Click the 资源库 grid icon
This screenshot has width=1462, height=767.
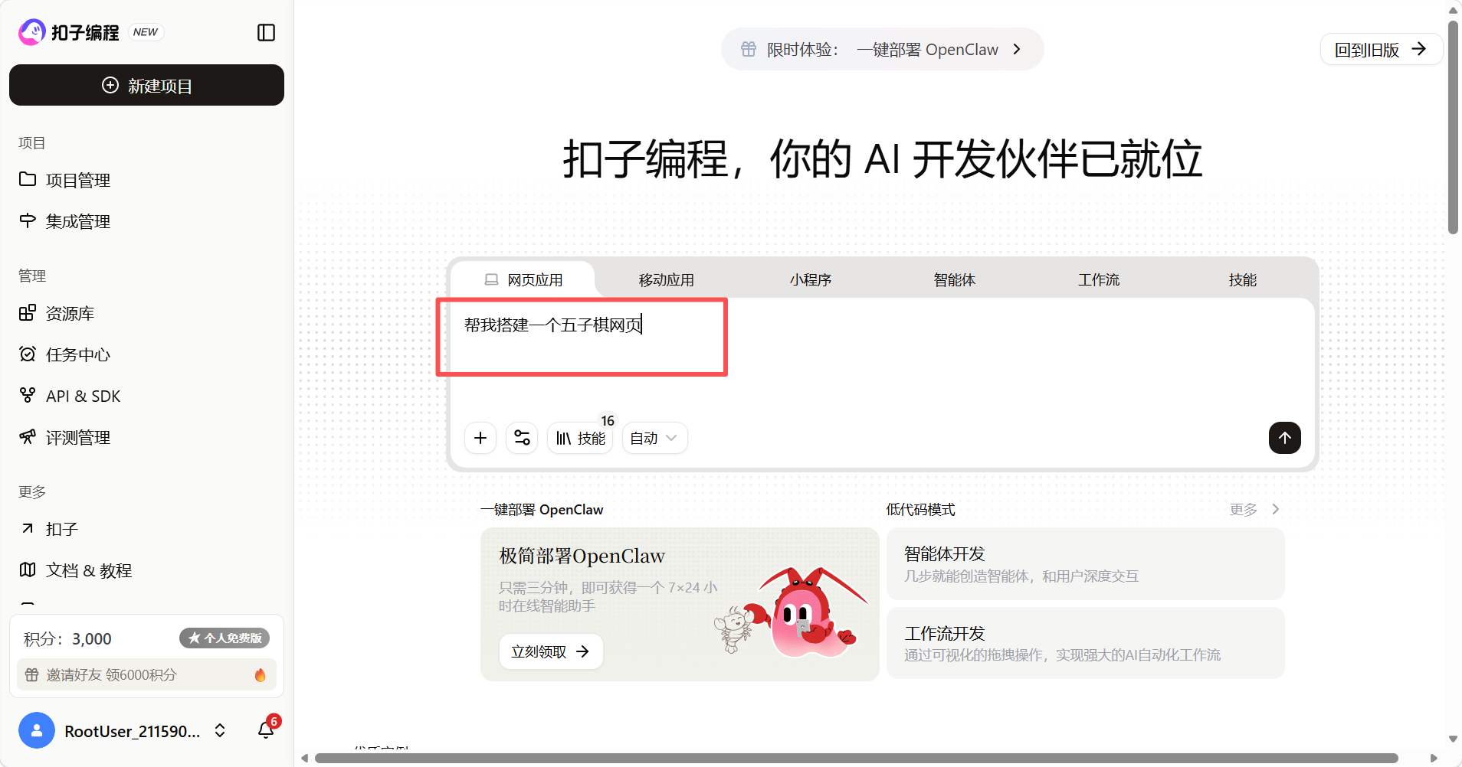point(28,312)
